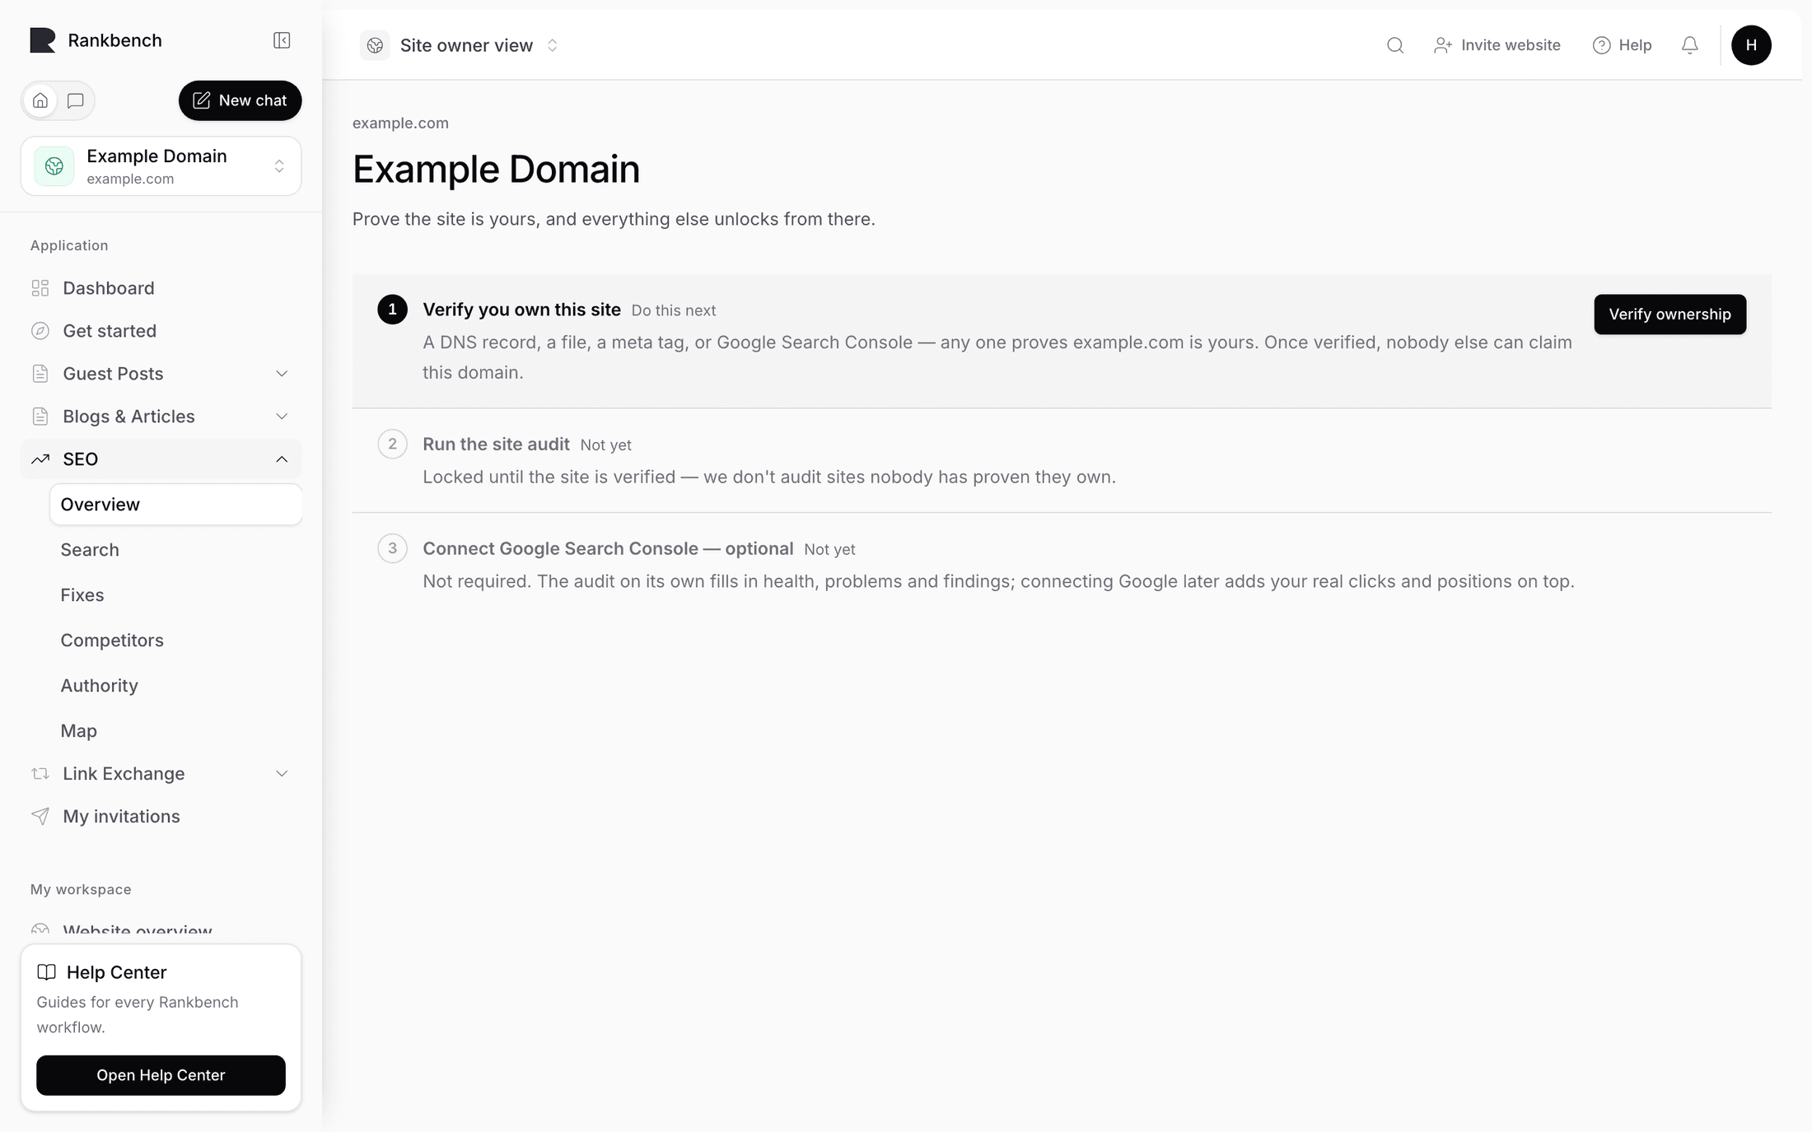The image size is (1812, 1132).
Task: Open the Example Domain site switcher
Action: [161, 166]
